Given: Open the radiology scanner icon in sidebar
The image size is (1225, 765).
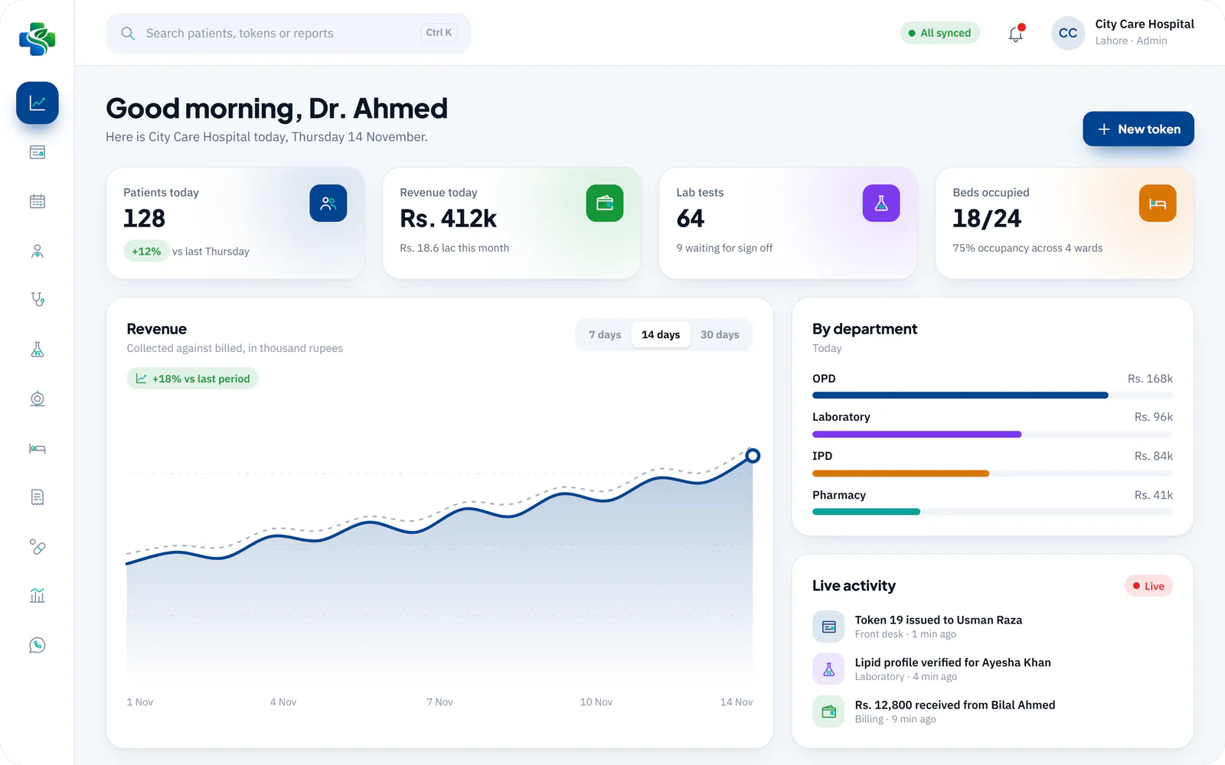Looking at the screenshot, I should pos(38,399).
